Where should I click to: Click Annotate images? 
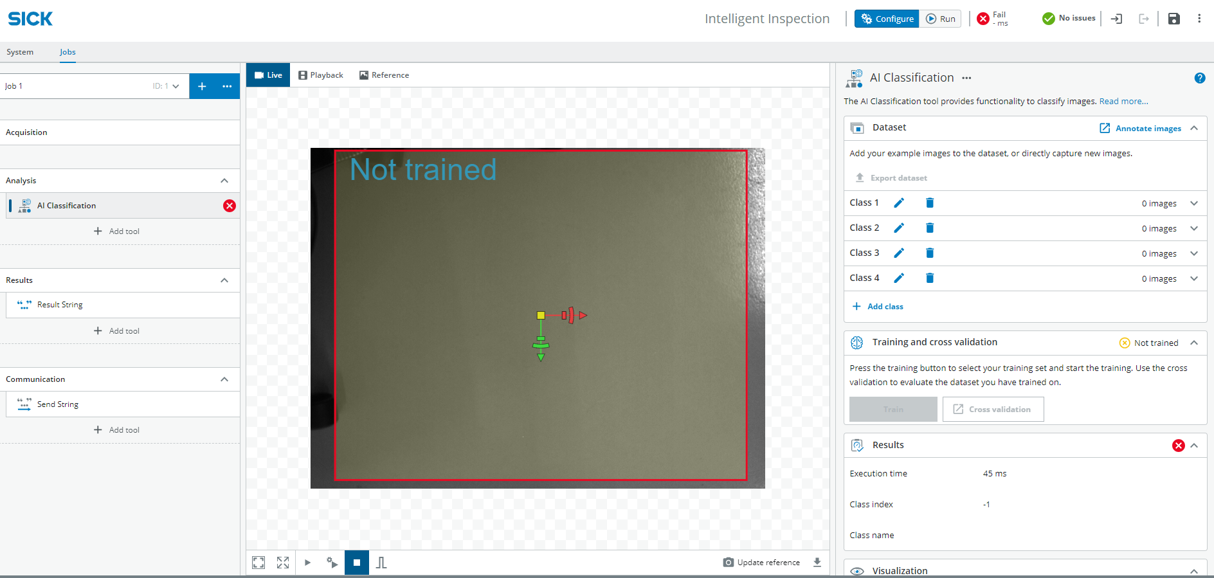pyautogui.click(x=1141, y=128)
